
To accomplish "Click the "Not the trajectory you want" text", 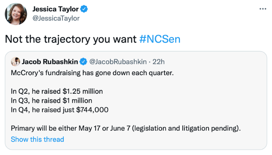I will [x=70, y=39].
